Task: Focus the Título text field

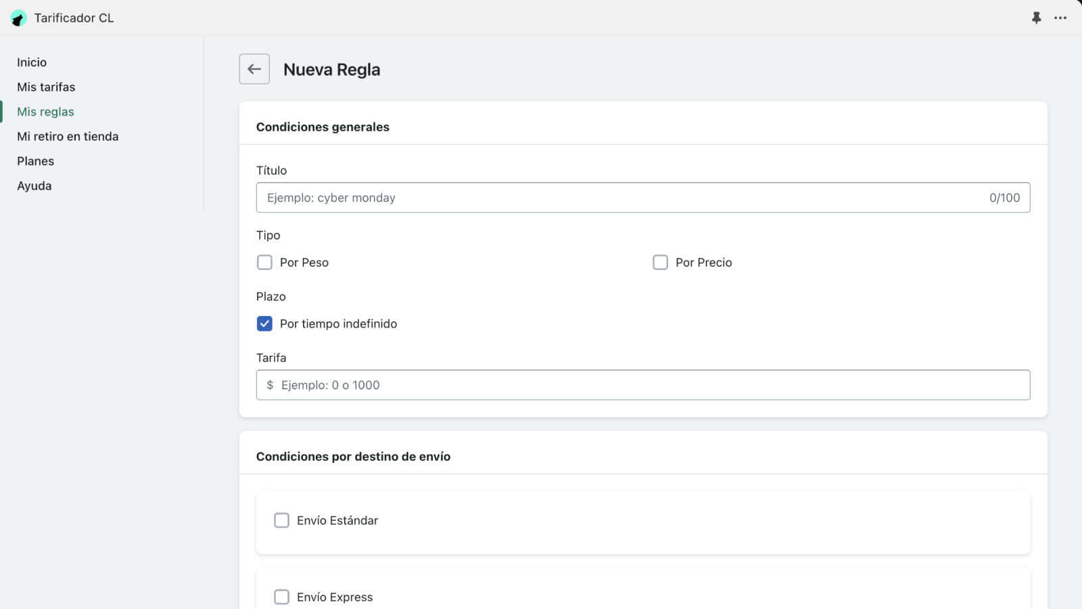Action: coord(622,198)
